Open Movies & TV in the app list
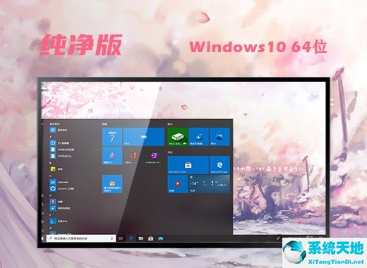Screen dimensions: 367x268 pos(60,208)
